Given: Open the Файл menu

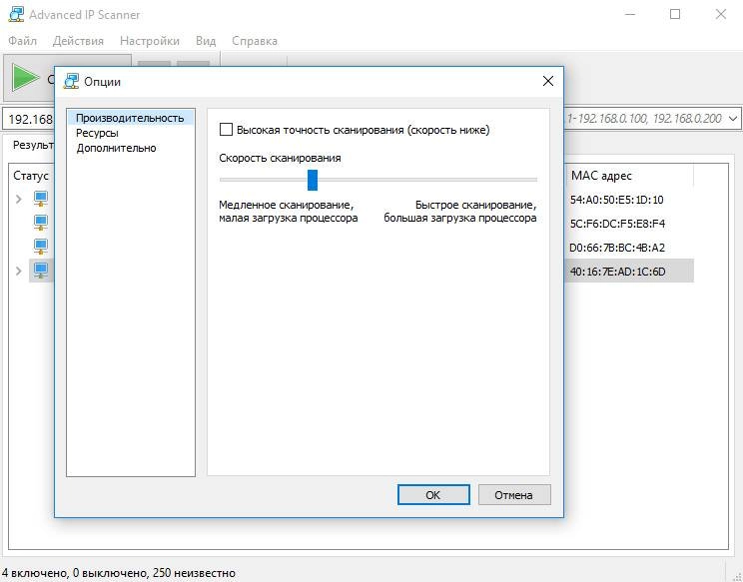Looking at the screenshot, I should point(22,41).
